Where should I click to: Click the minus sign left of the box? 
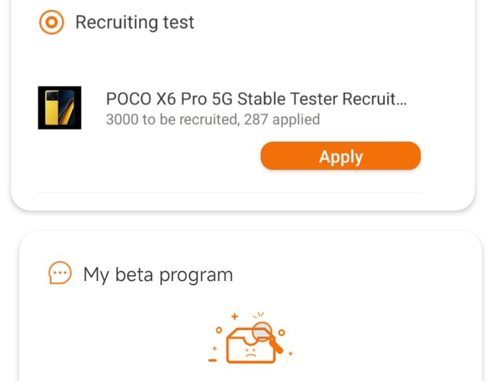point(213,360)
